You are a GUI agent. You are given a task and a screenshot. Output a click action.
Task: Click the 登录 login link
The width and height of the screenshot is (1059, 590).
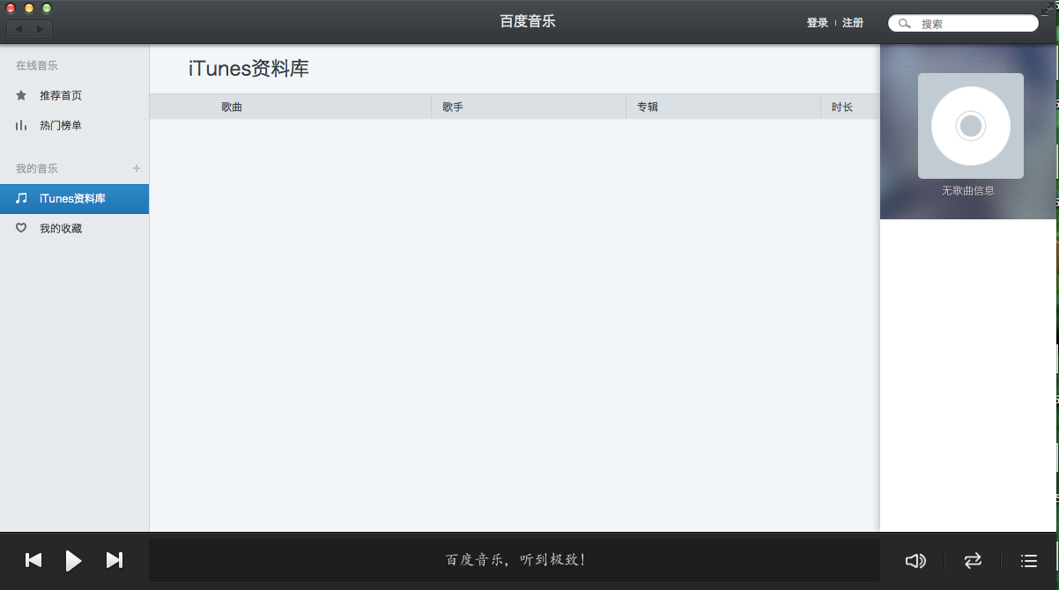pyautogui.click(x=817, y=23)
